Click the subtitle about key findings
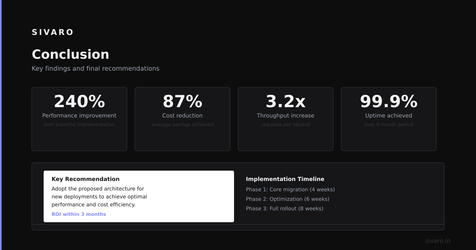Image resolution: width=476 pixels, height=250 pixels. pos(96,68)
